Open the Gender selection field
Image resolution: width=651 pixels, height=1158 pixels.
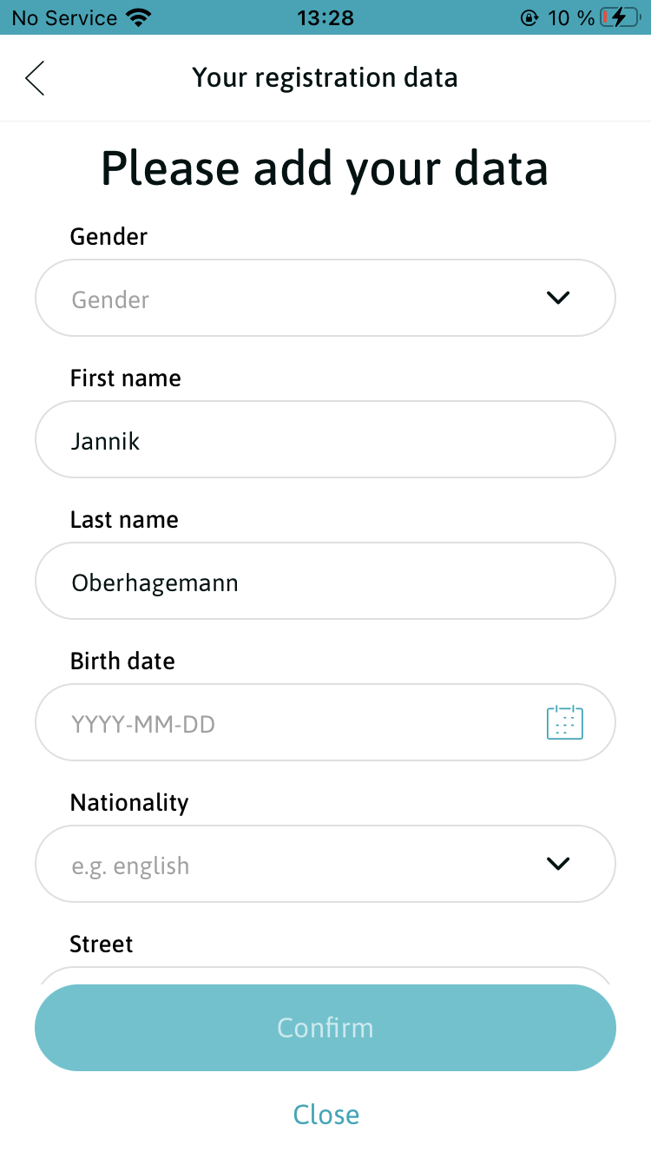295,298
